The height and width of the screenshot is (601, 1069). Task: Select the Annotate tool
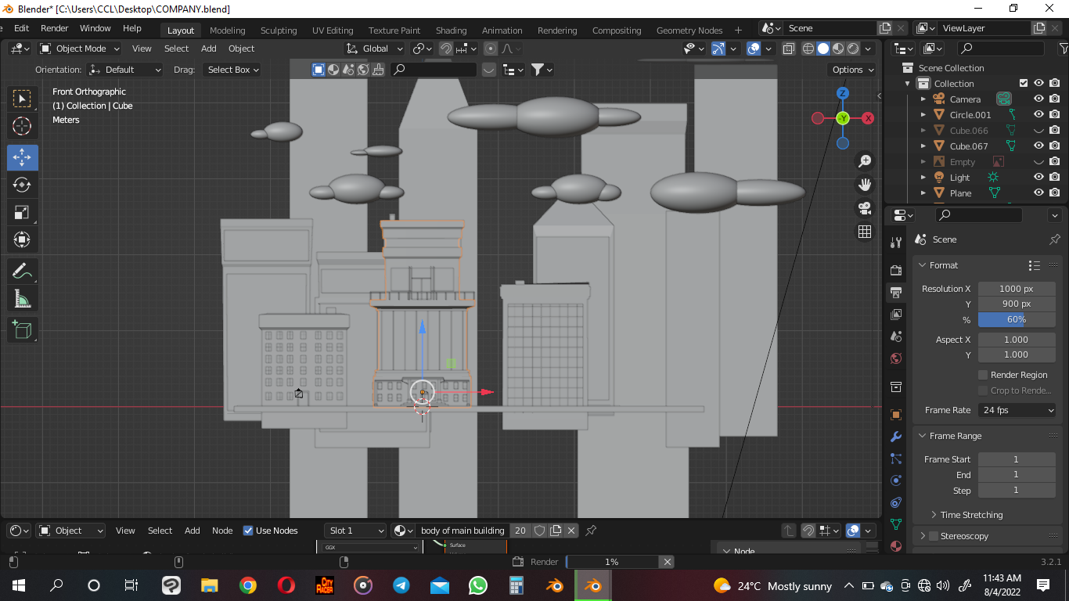pyautogui.click(x=22, y=272)
